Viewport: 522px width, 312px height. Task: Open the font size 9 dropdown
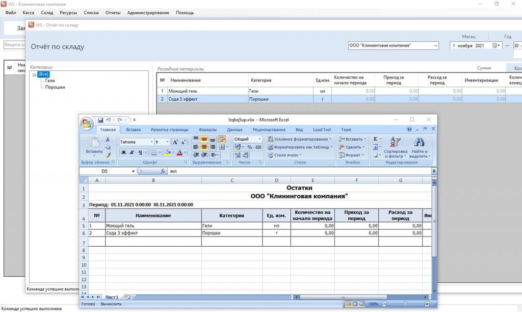[x=167, y=142]
